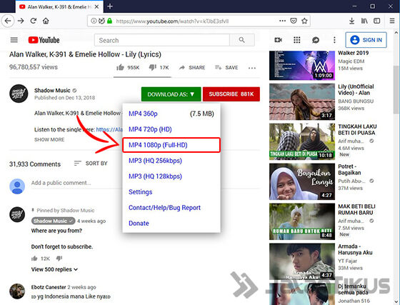
Task: Open Armada - Harusnya Aku thumbnail
Action: pyautogui.click(x=302, y=261)
